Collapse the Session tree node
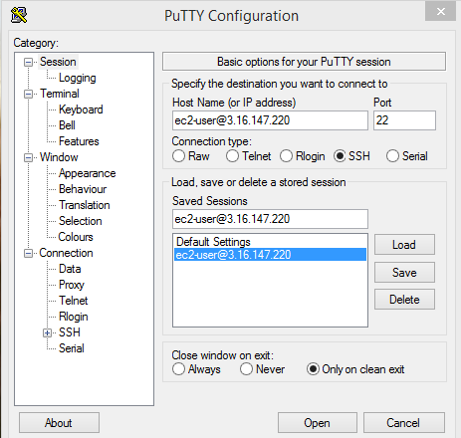The width and height of the screenshot is (461, 438). (29, 62)
